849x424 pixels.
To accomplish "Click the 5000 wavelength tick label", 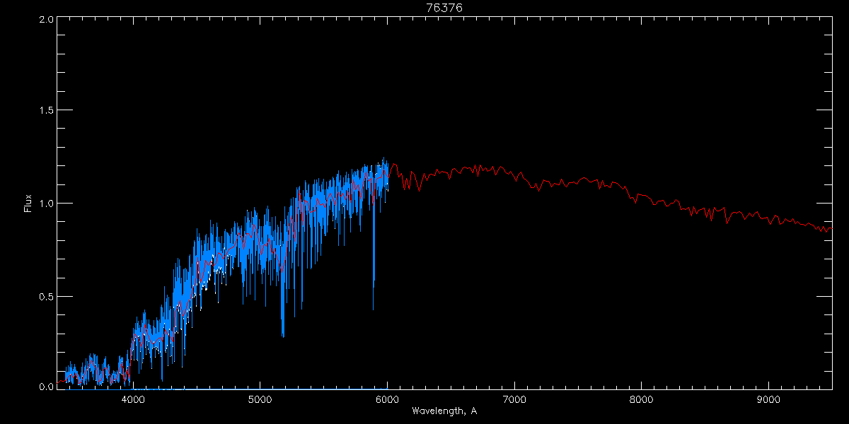I will tap(260, 399).
